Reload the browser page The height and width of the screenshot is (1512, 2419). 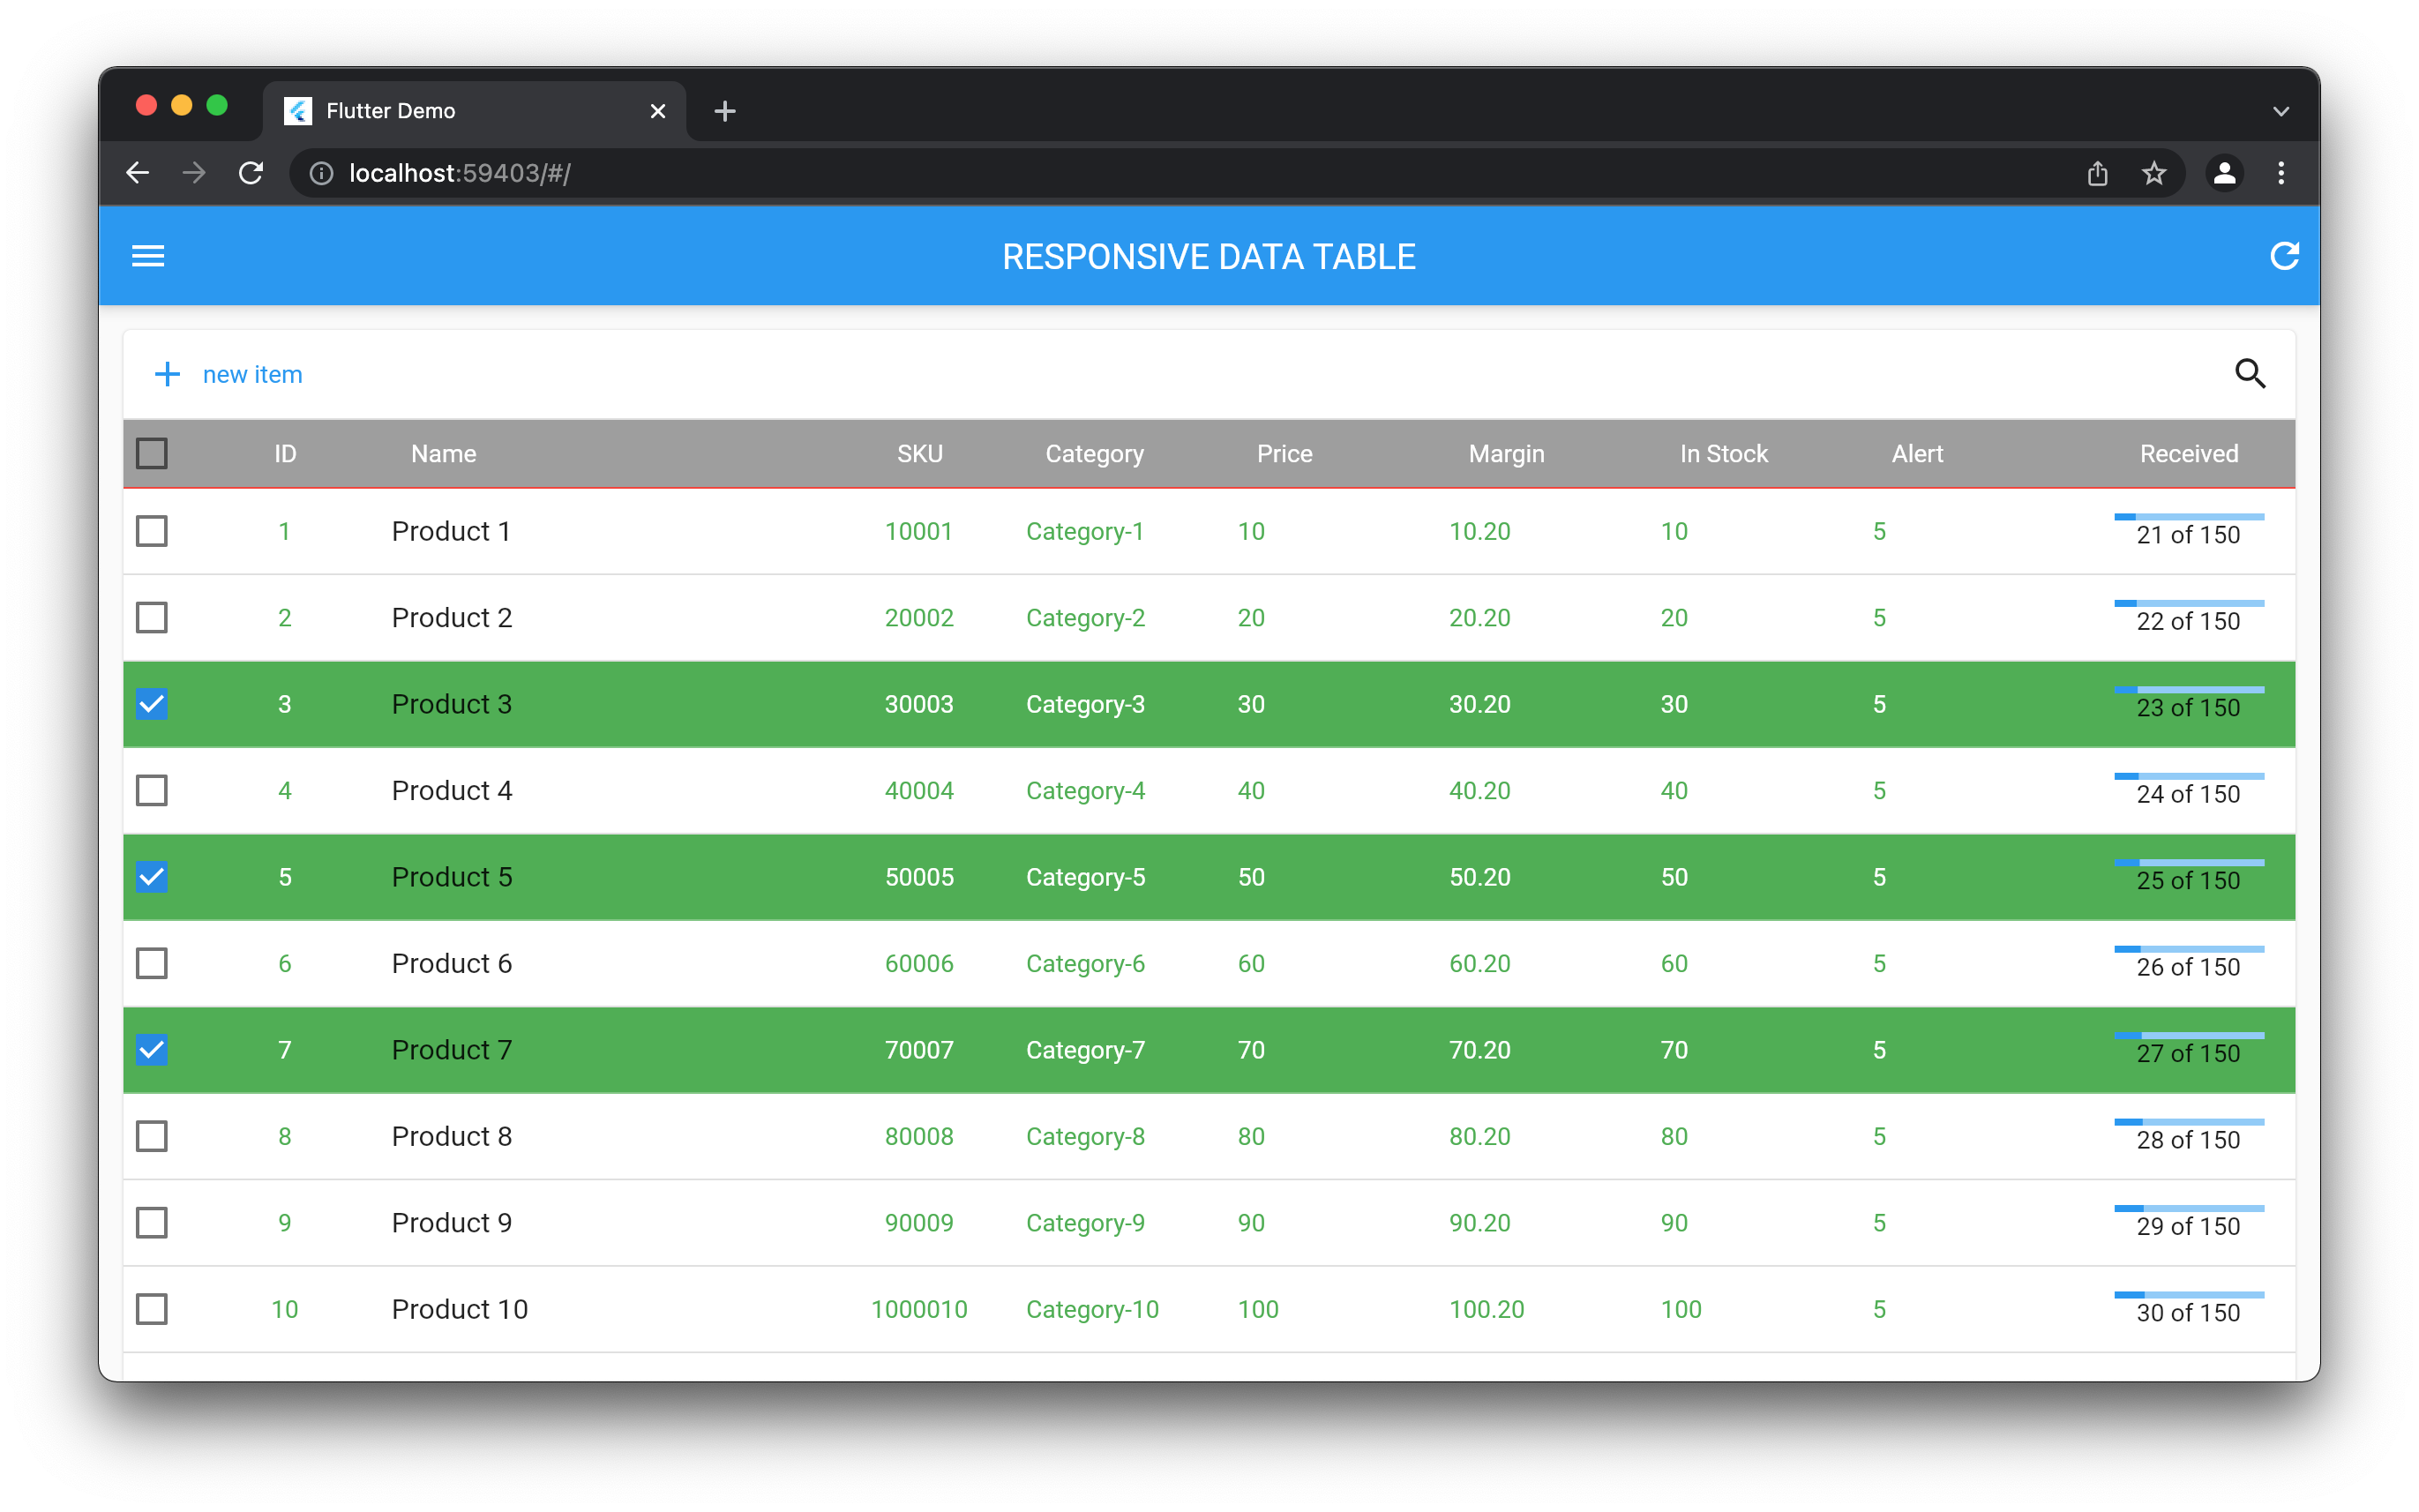251,173
